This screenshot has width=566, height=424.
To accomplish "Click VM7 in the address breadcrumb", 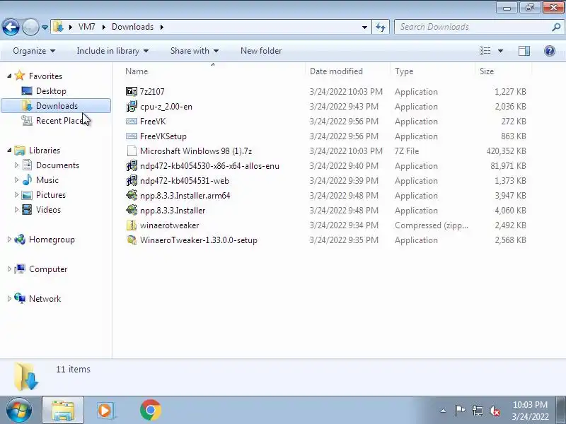I will click(86, 27).
